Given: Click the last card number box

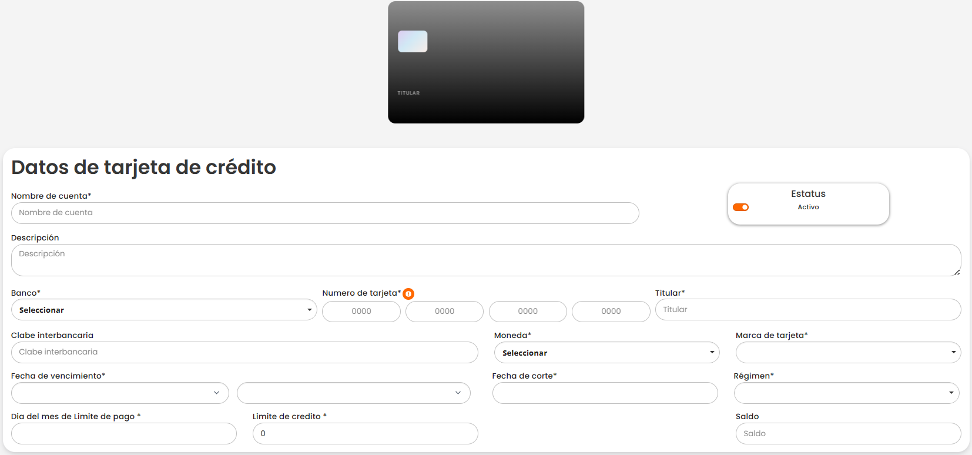Looking at the screenshot, I should pos(611,312).
